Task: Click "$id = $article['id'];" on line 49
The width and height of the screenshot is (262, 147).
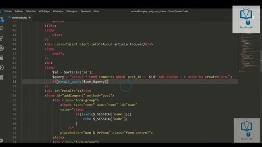Action: click(72, 72)
